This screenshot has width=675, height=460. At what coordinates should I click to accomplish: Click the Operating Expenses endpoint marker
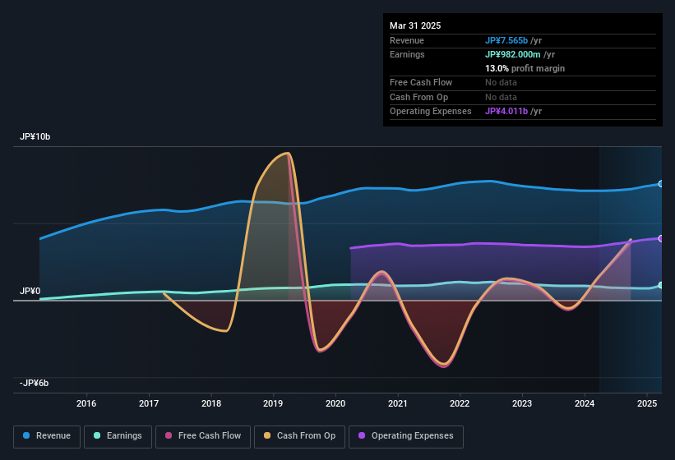tap(661, 238)
